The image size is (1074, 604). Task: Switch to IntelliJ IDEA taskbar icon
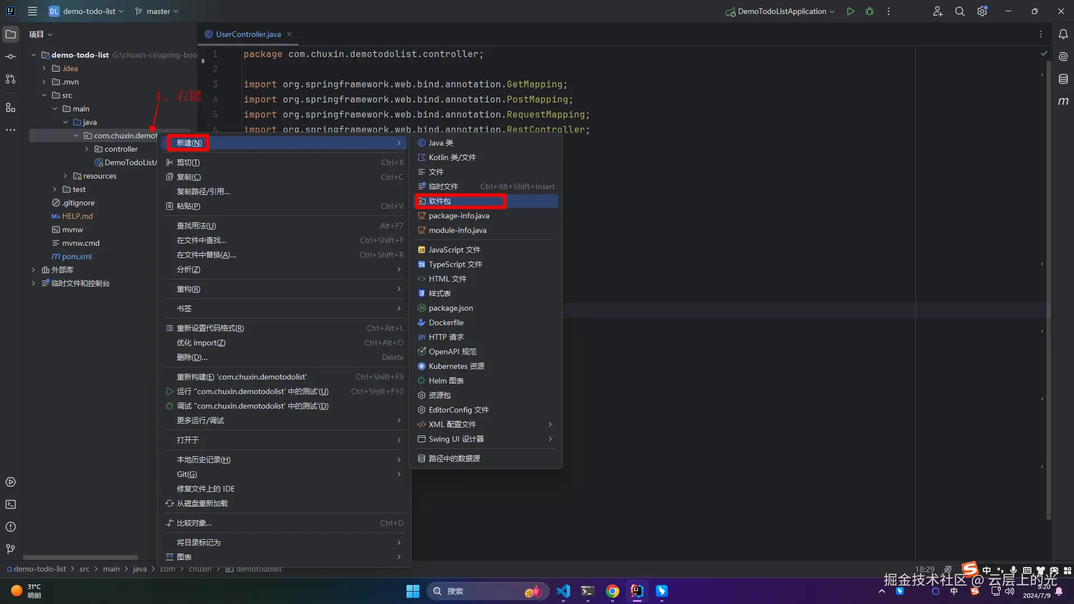[637, 591]
